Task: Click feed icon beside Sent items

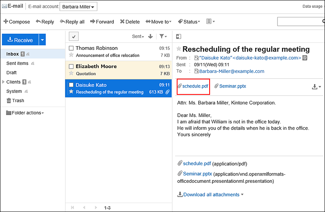Action: pos(33,64)
